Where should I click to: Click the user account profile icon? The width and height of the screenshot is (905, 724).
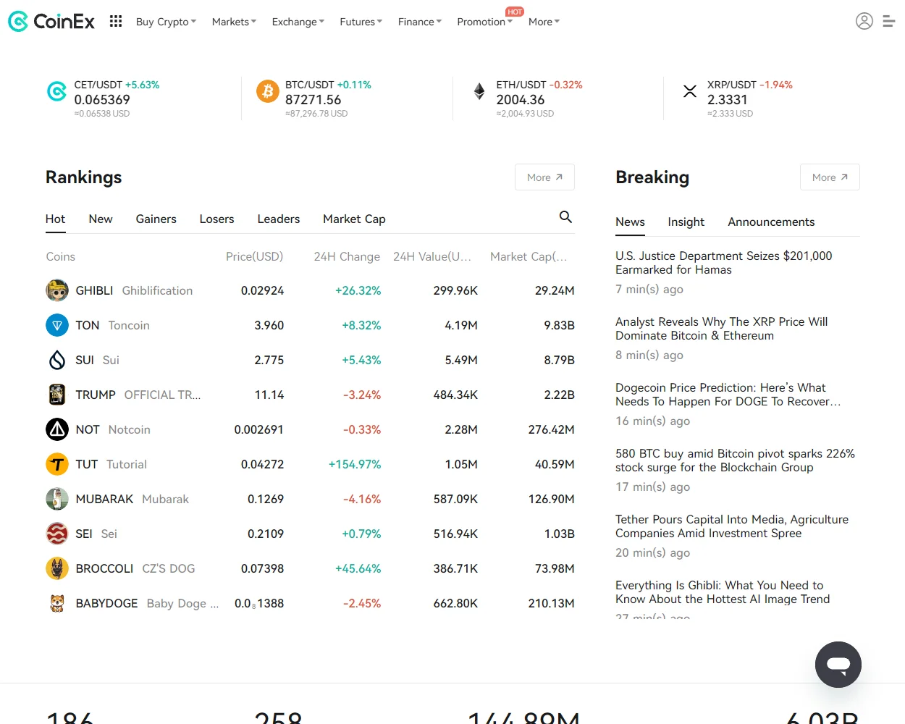click(864, 21)
